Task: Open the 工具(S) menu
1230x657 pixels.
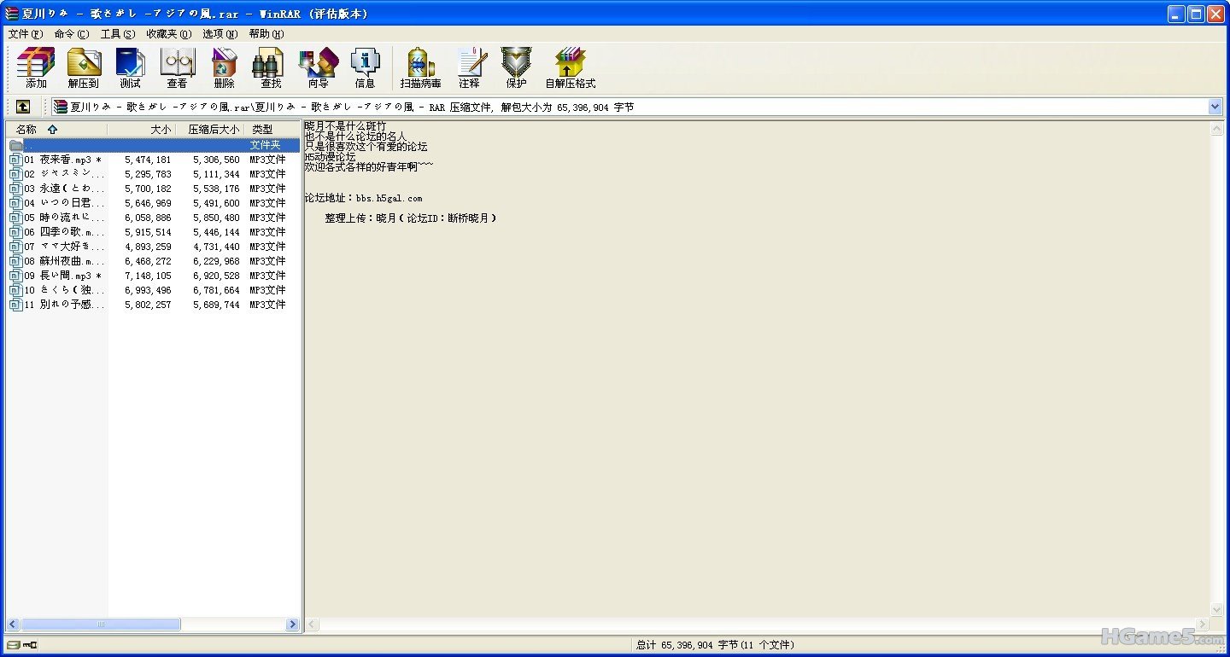Action: [118, 34]
